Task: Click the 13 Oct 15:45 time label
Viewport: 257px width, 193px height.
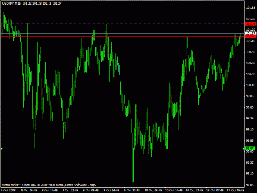Action: [x=236, y=190]
